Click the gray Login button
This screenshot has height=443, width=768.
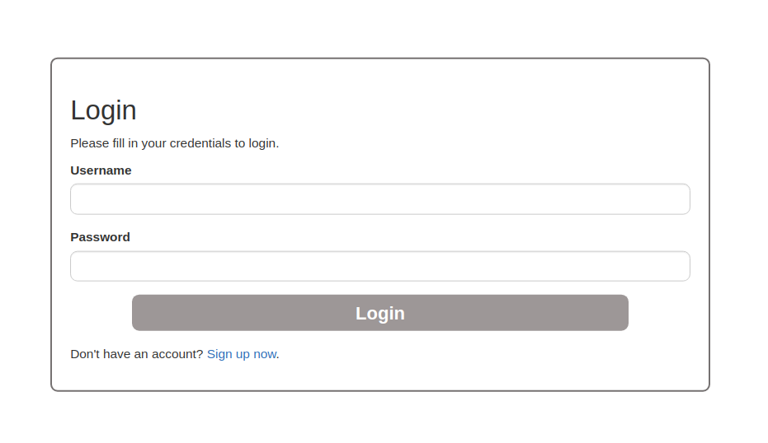click(x=380, y=313)
